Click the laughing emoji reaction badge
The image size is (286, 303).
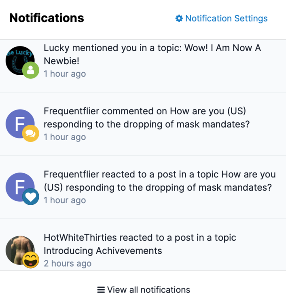click(x=30, y=260)
